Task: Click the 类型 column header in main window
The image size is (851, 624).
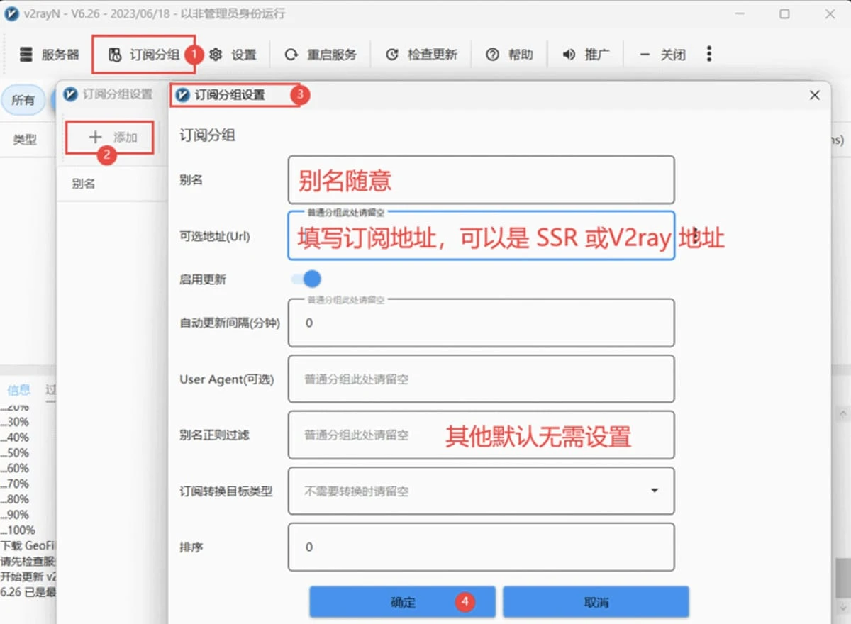Action: (x=25, y=140)
